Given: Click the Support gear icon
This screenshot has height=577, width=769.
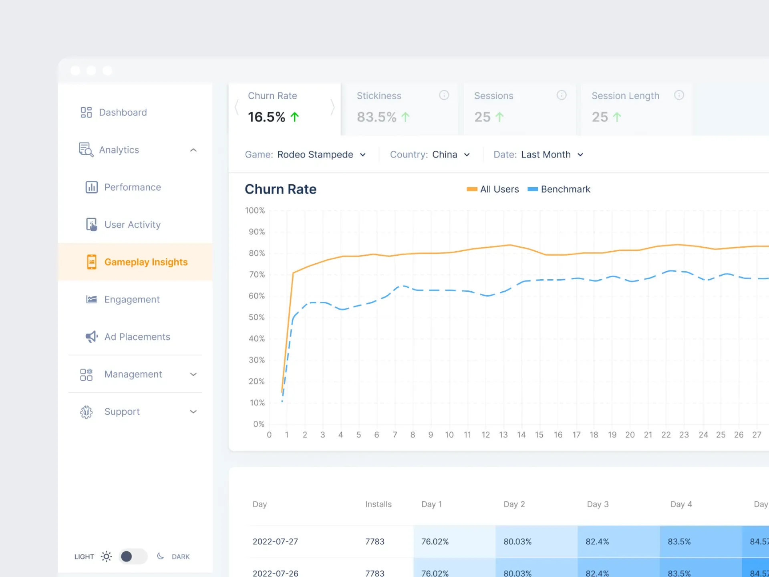Looking at the screenshot, I should (x=86, y=412).
